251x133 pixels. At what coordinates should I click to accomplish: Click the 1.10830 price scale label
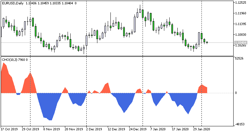click(x=241, y=34)
